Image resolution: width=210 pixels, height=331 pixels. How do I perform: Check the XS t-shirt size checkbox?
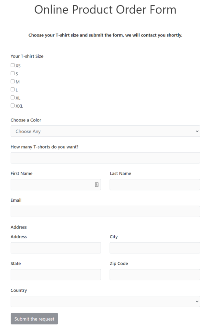(12, 65)
